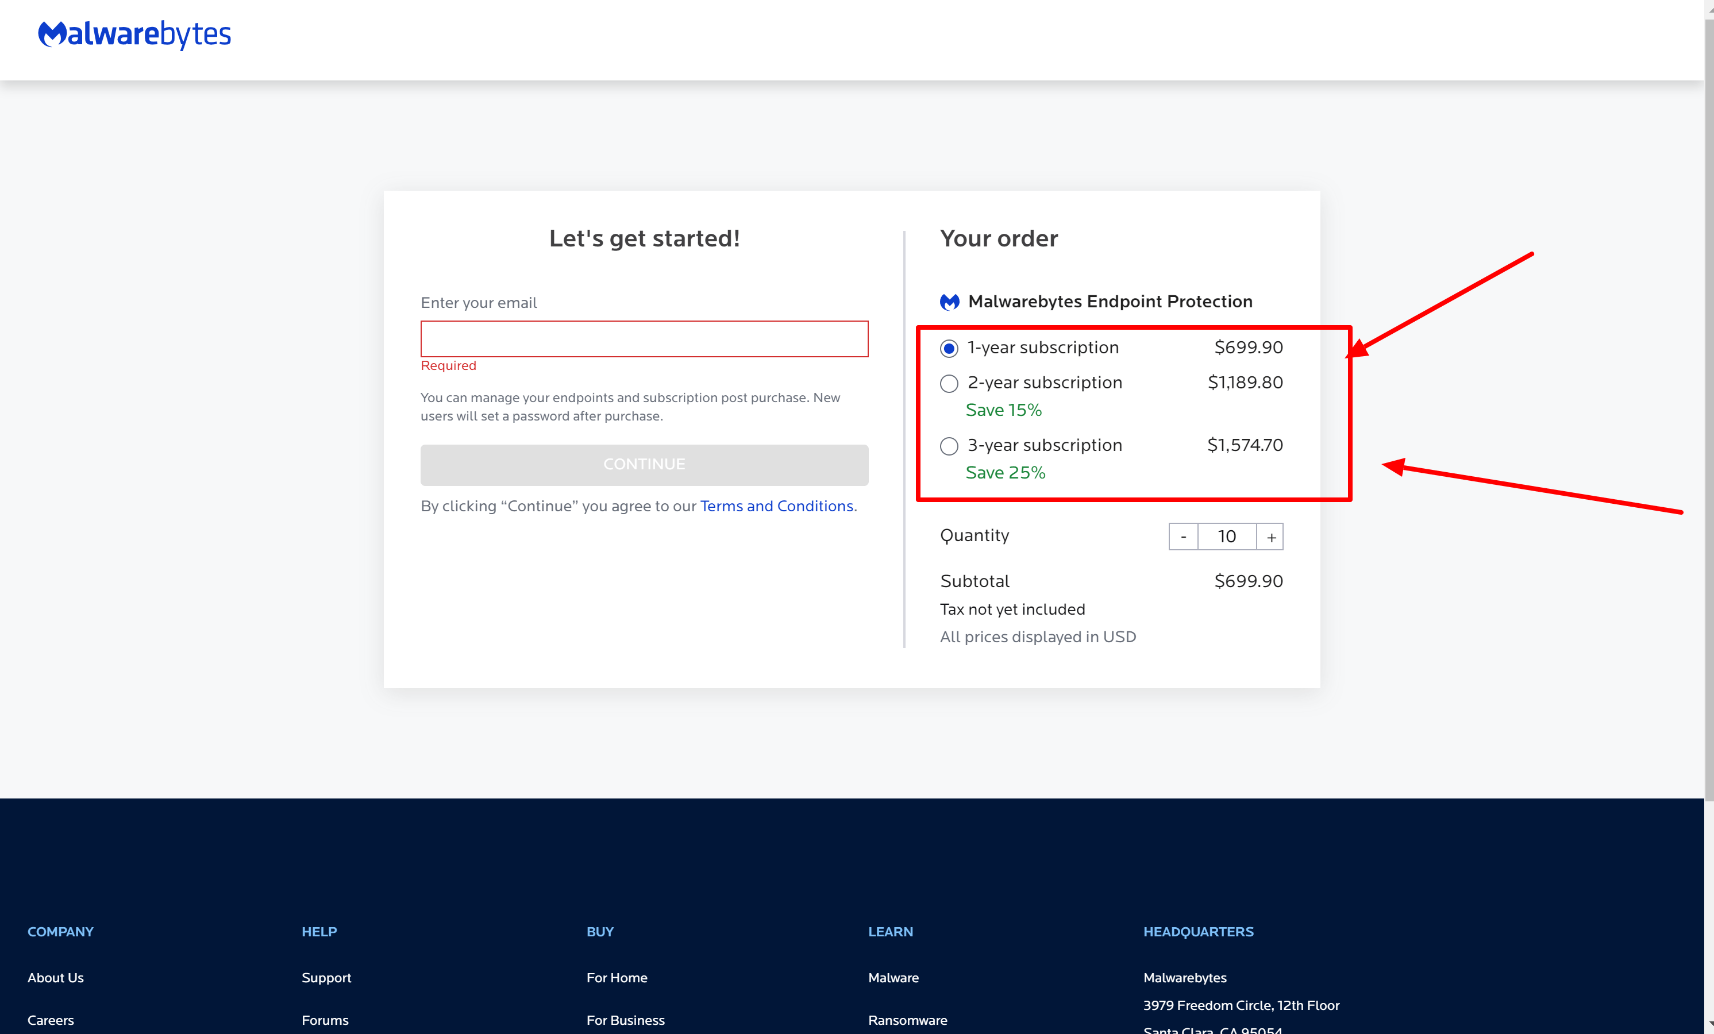Screen dimensions: 1714x1034
Task: Decrease quantity with the minus button
Action: coord(1183,537)
